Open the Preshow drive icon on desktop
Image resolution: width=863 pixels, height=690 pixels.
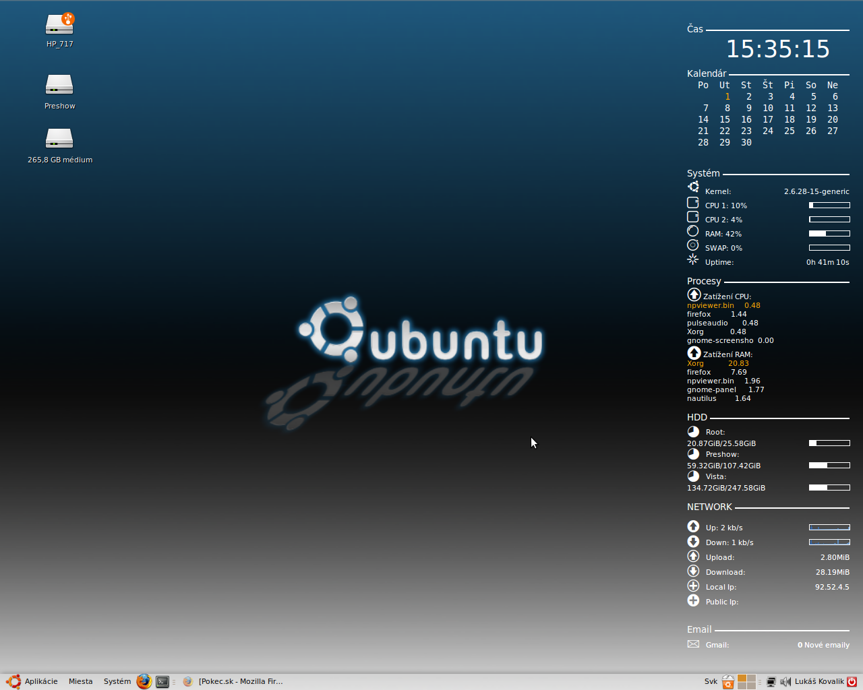pyautogui.click(x=59, y=85)
